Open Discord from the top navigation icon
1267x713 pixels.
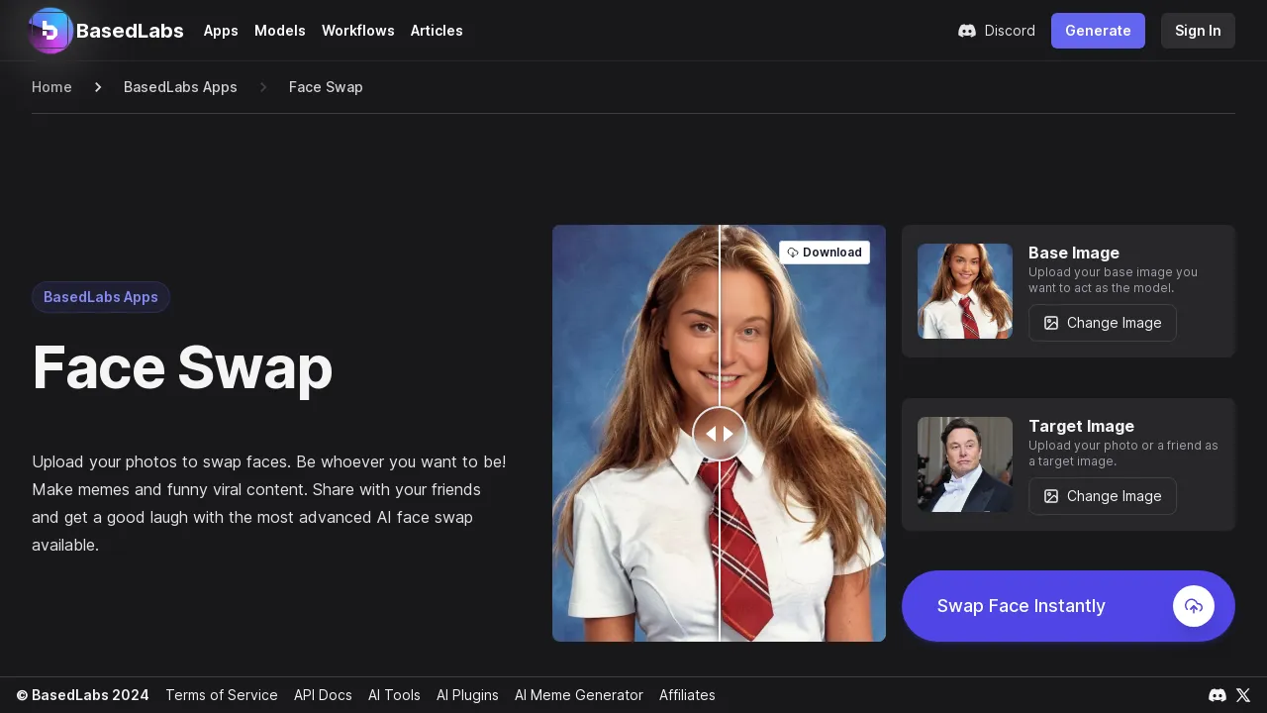pos(967,31)
